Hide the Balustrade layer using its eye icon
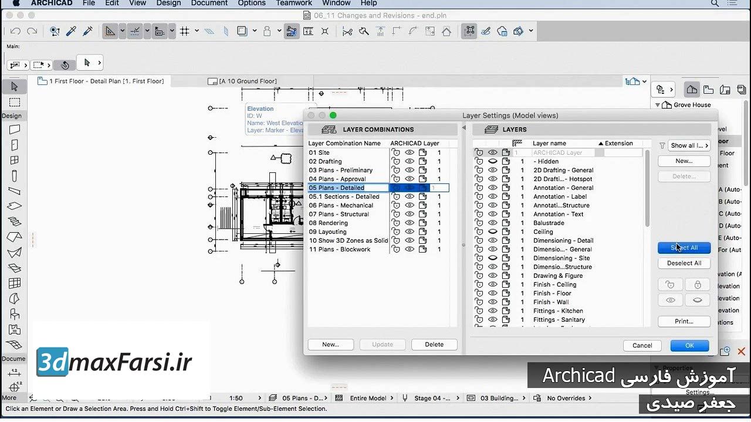The width and height of the screenshot is (751, 422). click(x=493, y=223)
